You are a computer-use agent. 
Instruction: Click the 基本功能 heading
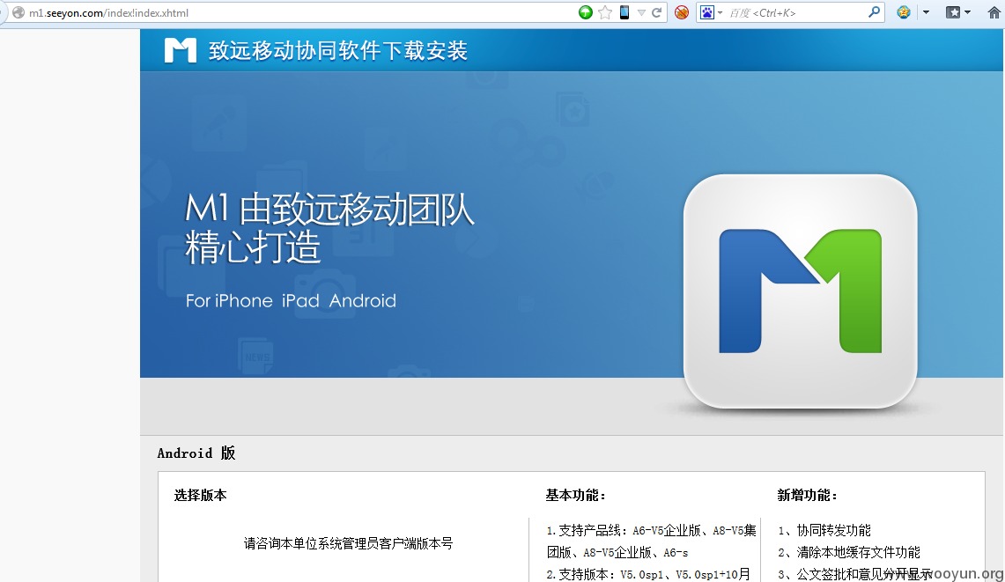click(x=575, y=495)
